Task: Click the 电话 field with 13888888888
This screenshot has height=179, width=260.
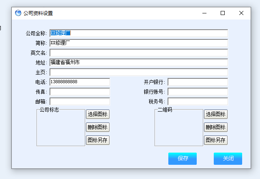Action: pos(80,82)
